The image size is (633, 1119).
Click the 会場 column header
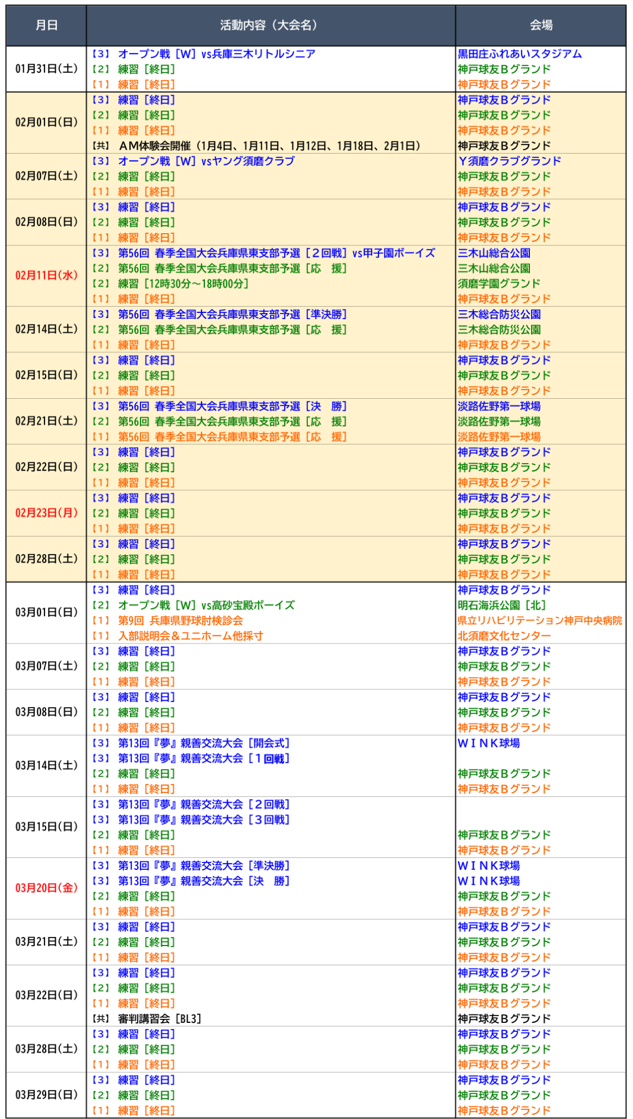[x=540, y=25]
